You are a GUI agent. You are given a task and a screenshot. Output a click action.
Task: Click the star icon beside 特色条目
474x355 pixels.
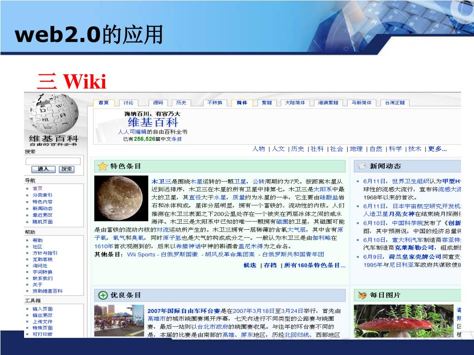point(103,166)
